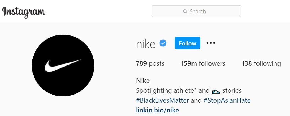290x116 pixels.
Task: Click the bold Nike display name
Action: 143,81
